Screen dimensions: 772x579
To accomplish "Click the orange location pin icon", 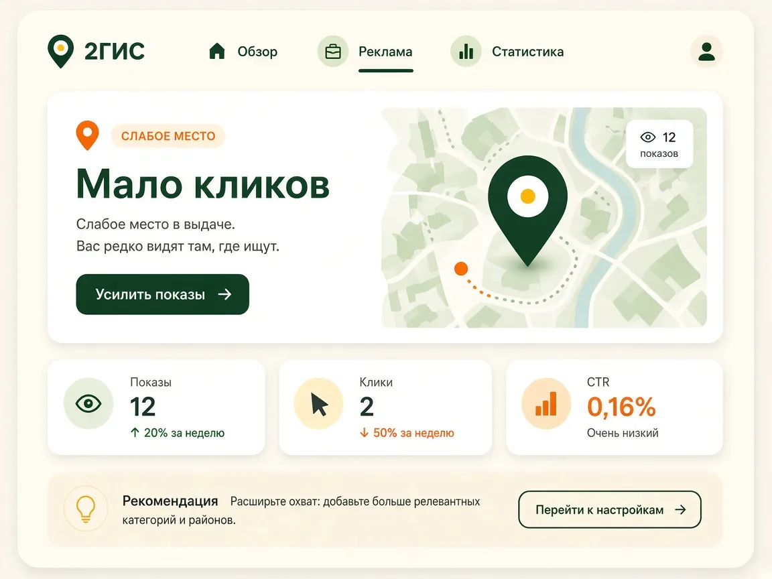I will (x=87, y=135).
